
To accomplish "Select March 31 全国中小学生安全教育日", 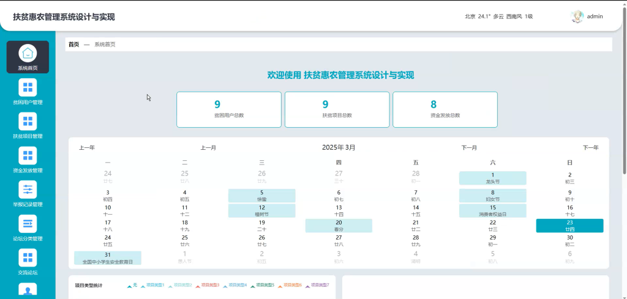I will [108, 258].
